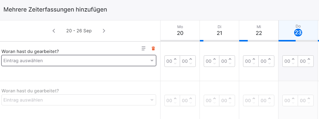Increase hours for Monday 20 in first row

click(175, 59)
